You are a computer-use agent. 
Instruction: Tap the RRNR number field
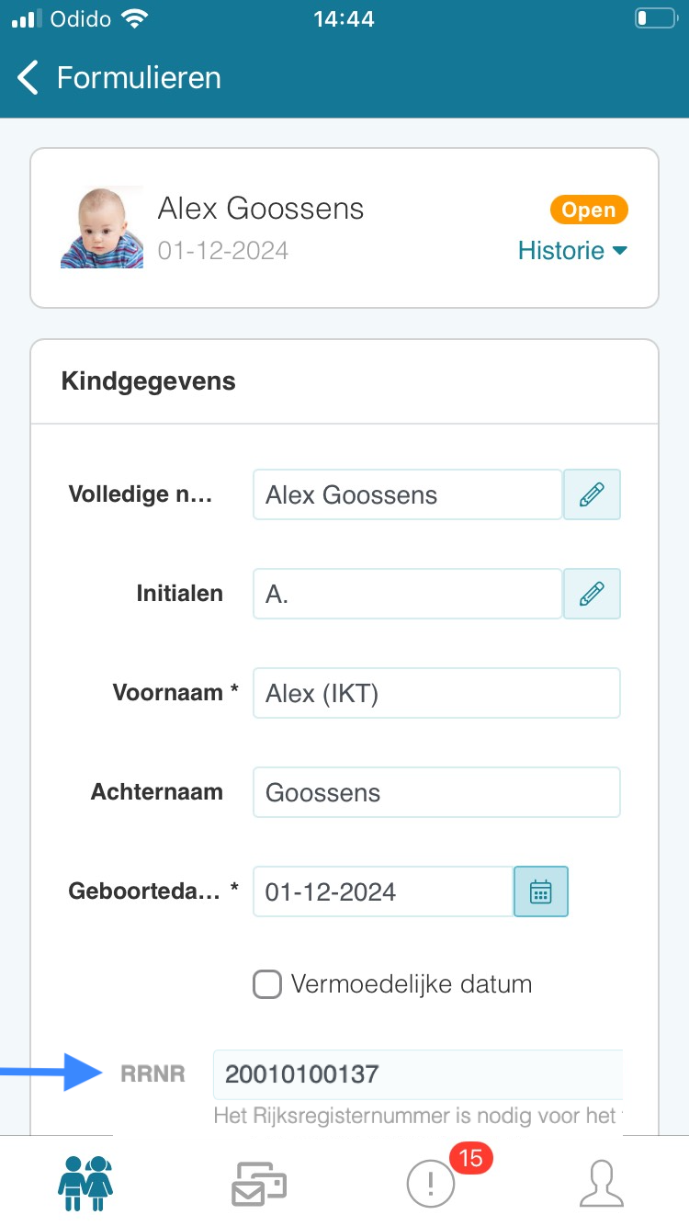(x=418, y=1073)
